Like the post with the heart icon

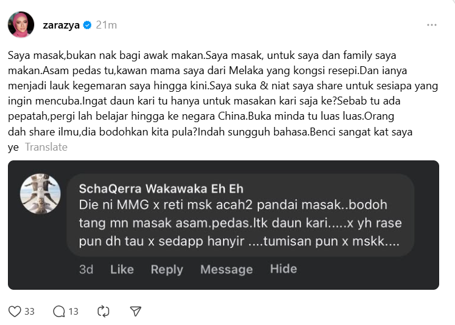pyautogui.click(x=15, y=312)
